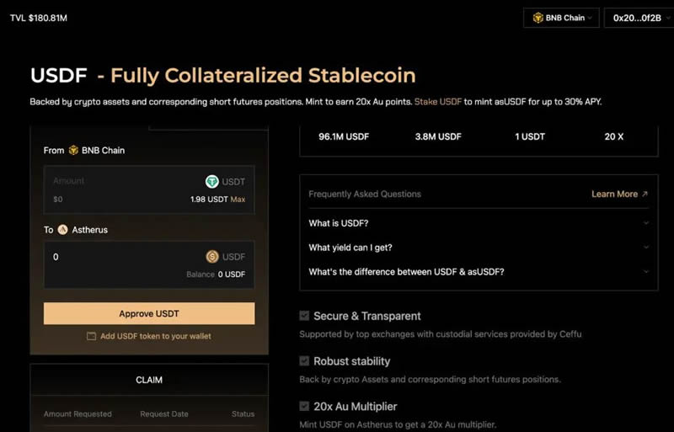Expand the What yield can I get? question

pyautogui.click(x=478, y=248)
